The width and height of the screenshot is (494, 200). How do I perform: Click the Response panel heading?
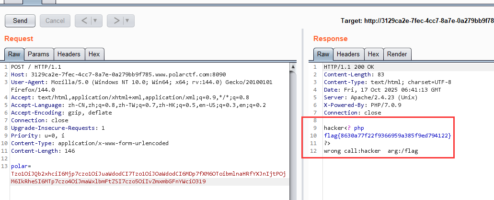click(x=331, y=39)
